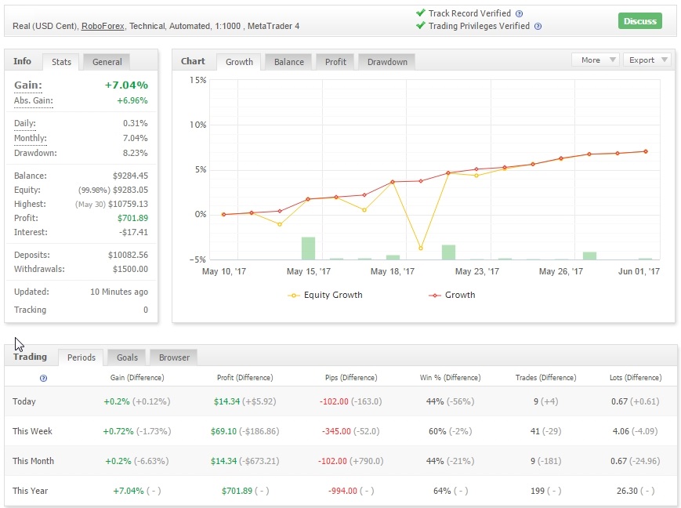Image resolution: width=681 pixels, height=508 pixels.
Task: Switch to the Goals tab in Trading
Action: (x=127, y=357)
